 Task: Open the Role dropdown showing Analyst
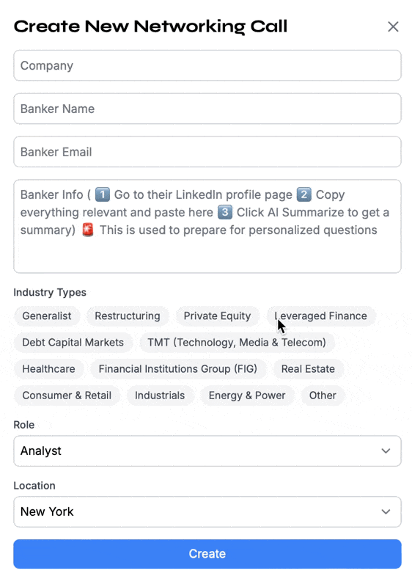pos(207,451)
